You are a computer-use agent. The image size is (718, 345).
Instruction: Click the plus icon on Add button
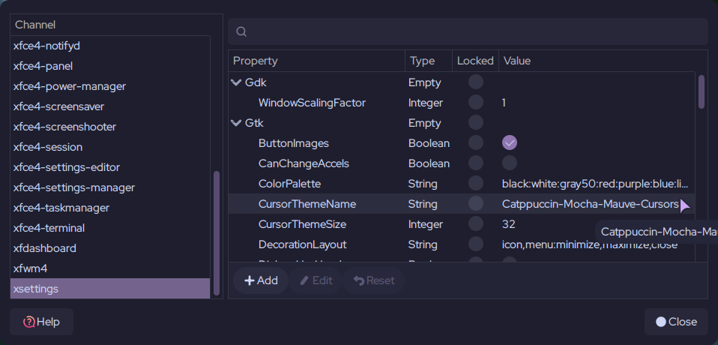[x=249, y=280]
